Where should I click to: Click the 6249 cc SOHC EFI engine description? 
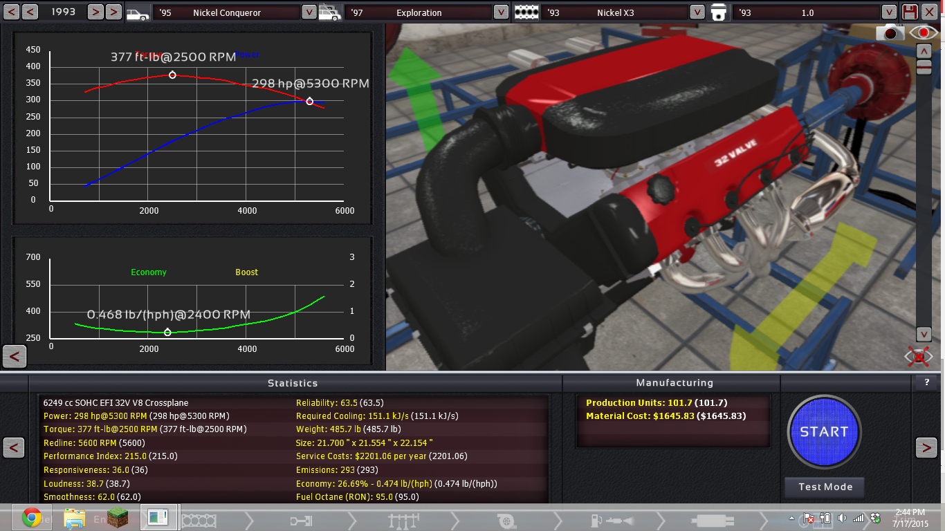click(x=116, y=402)
